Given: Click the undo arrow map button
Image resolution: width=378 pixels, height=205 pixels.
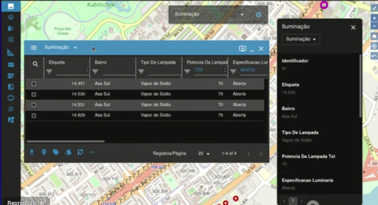Looking at the screenshot, I should (374, 56).
